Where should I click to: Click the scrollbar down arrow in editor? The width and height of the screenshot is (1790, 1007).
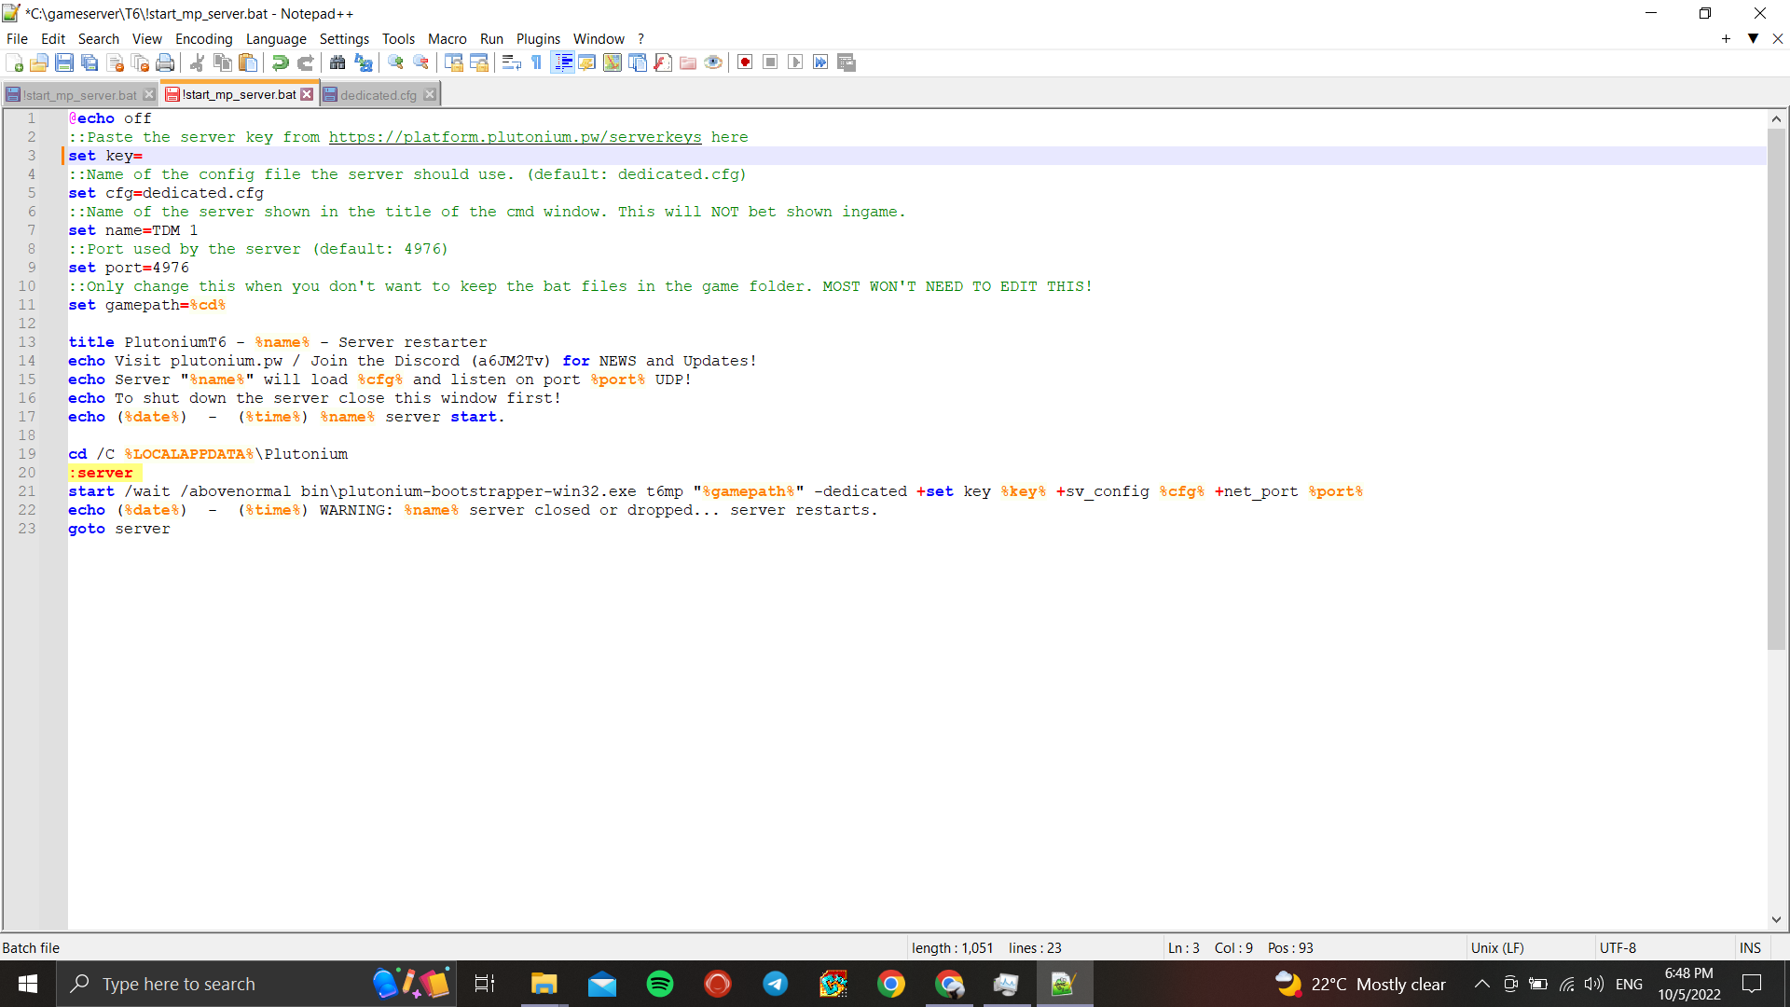pyautogui.click(x=1776, y=919)
